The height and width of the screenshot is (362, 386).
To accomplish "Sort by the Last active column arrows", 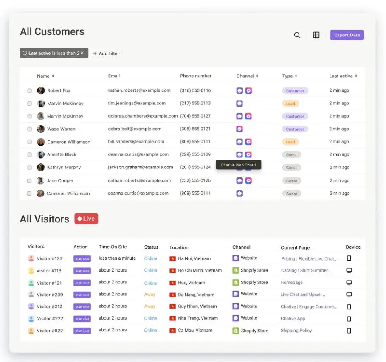I will pyautogui.click(x=356, y=76).
